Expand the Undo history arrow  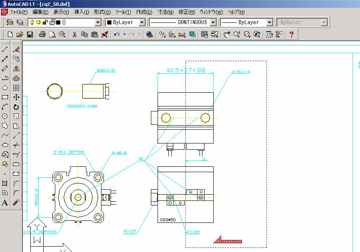124,35
